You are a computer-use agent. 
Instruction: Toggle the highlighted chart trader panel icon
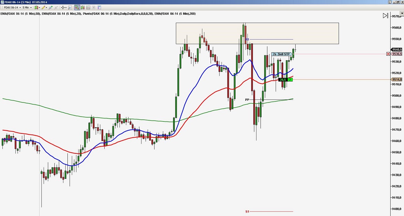pyautogui.click(x=77, y=7)
